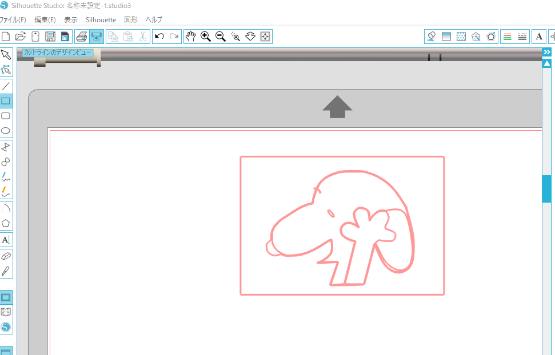Click the blue vertical scrollbar thumb

(547, 188)
